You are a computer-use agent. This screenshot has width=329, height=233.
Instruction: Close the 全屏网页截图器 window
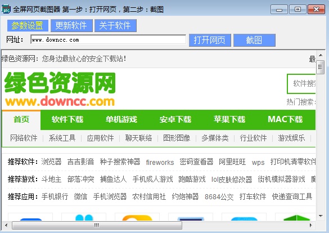click(x=317, y=10)
